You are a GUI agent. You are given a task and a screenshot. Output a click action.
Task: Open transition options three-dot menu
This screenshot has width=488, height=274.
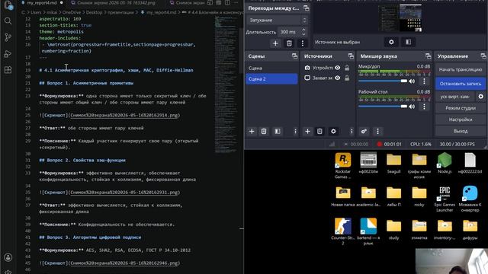pos(303,43)
